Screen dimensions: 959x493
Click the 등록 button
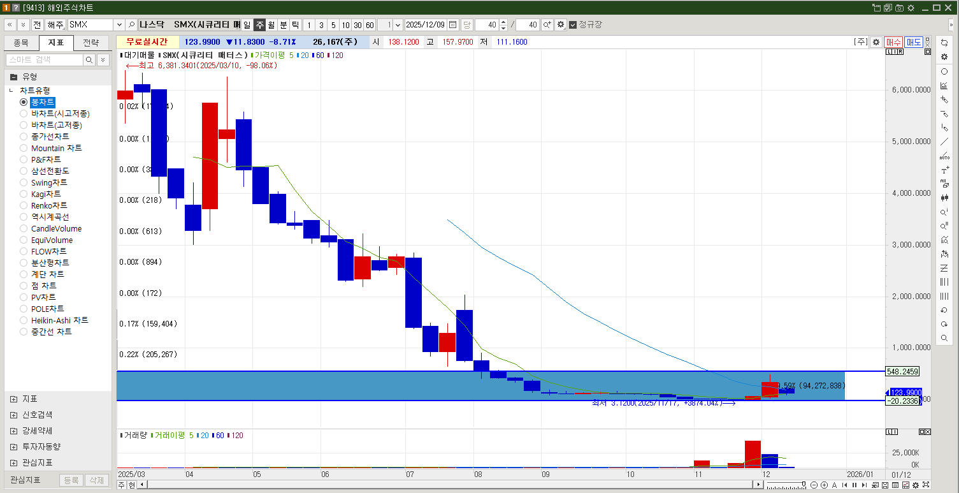(x=71, y=480)
